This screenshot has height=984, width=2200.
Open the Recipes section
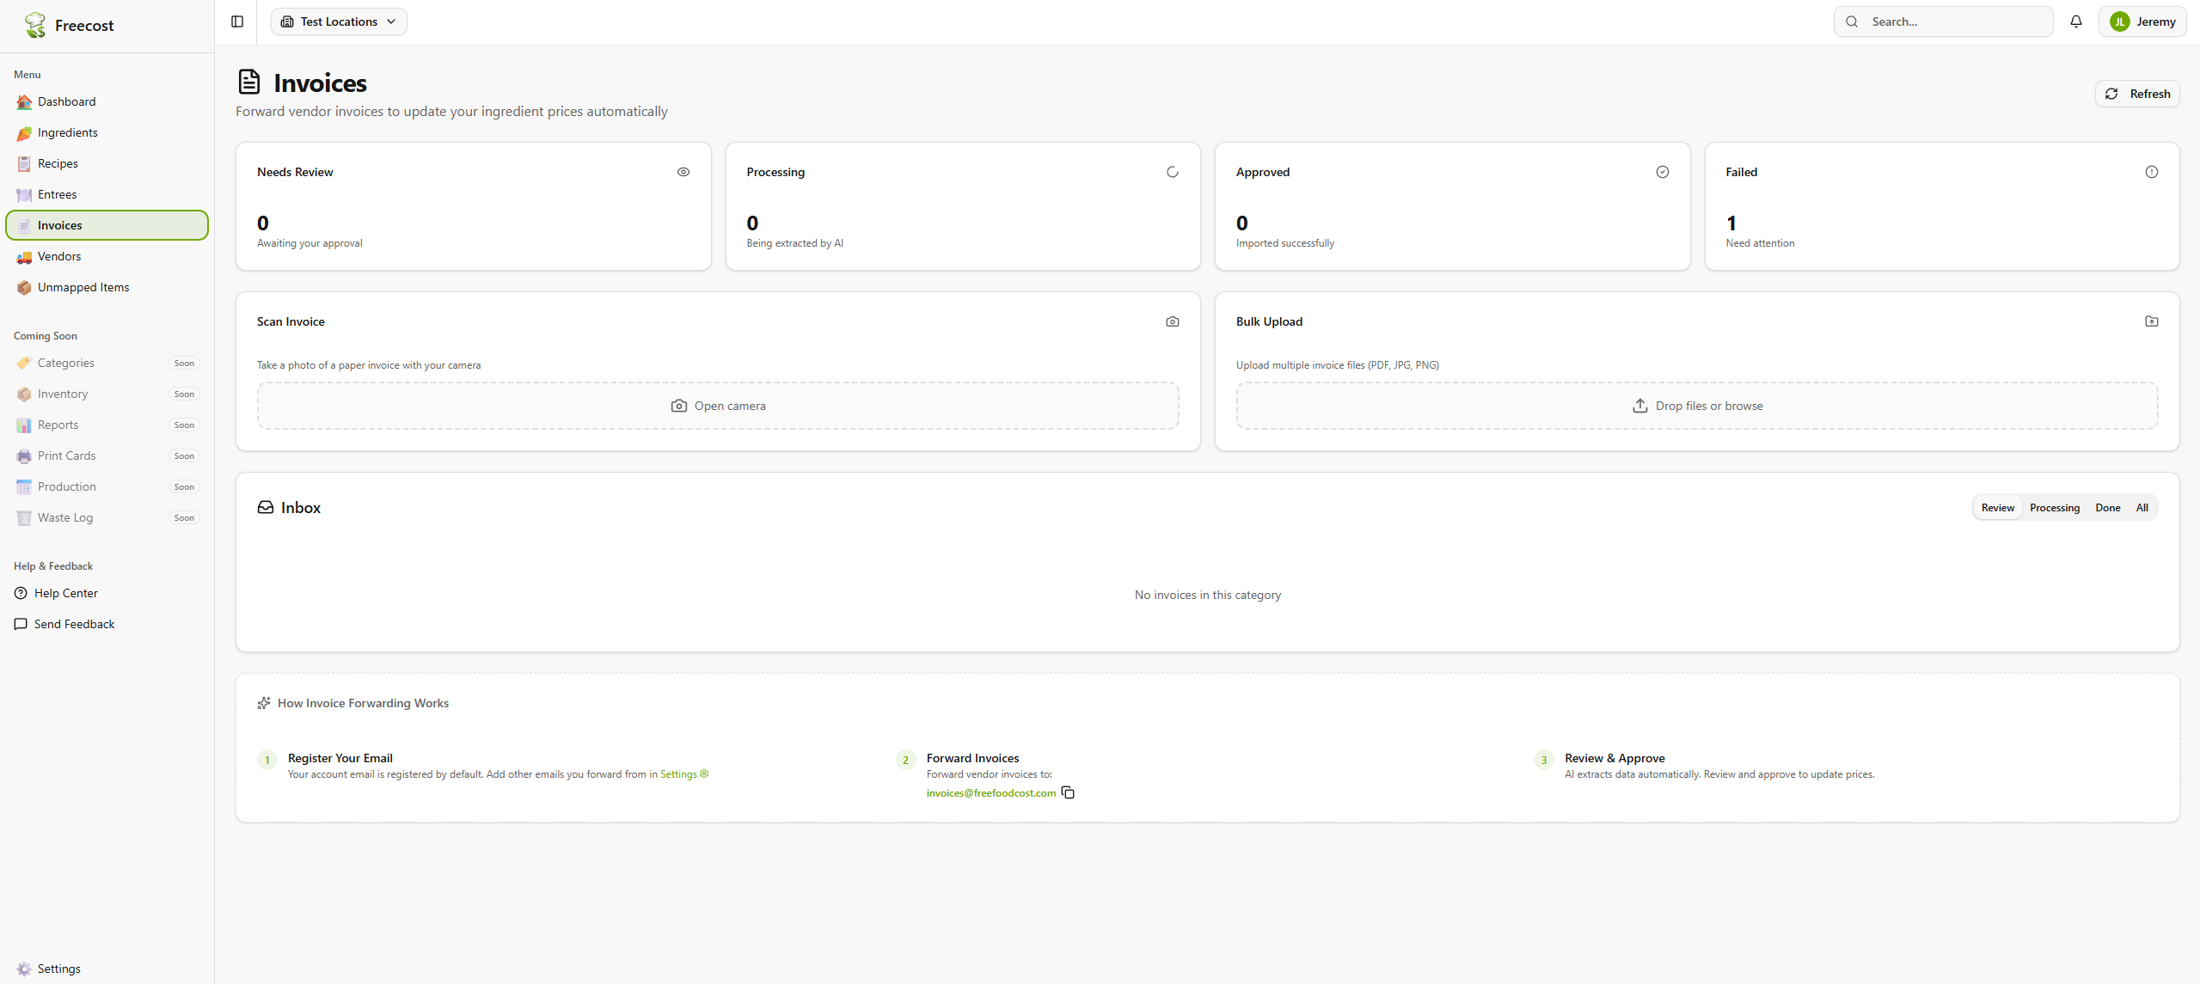tap(58, 162)
